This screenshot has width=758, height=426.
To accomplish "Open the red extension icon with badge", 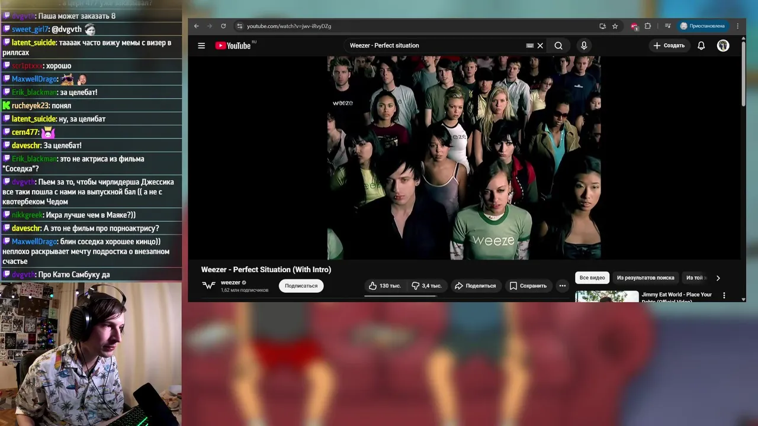I will [x=634, y=26].
